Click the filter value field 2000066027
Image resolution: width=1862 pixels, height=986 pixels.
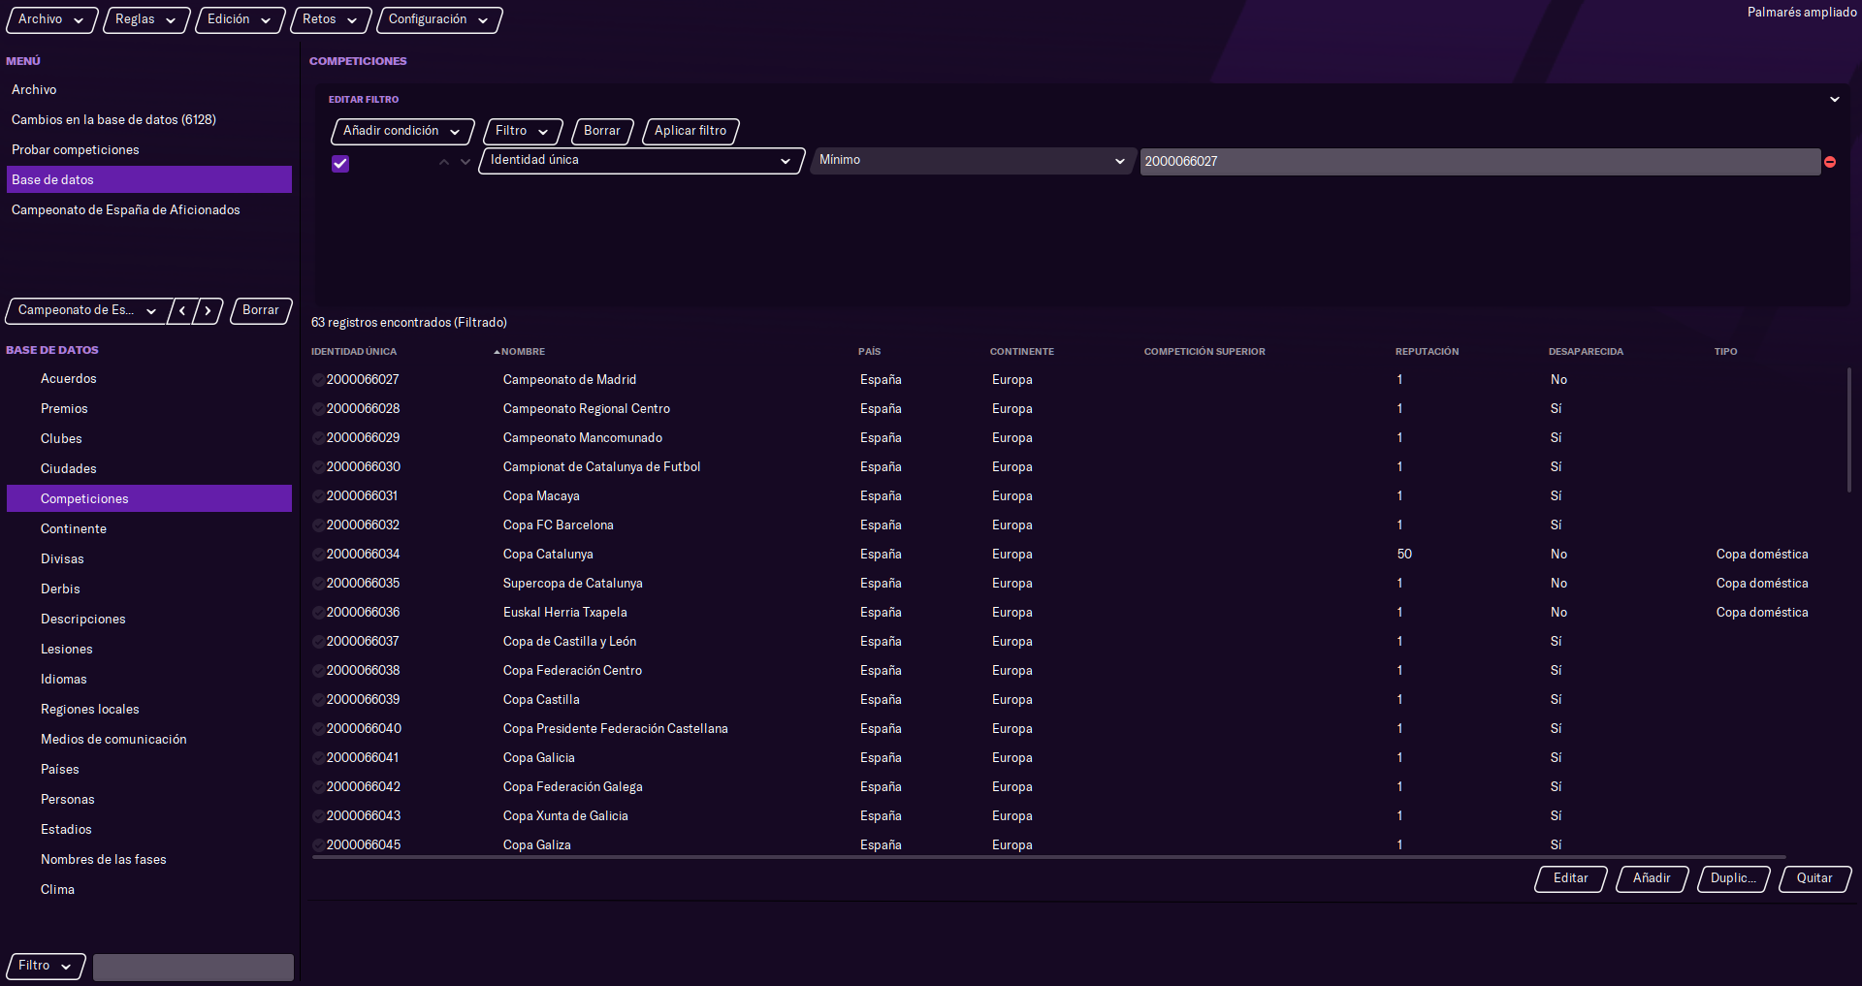(x=1480, y=162)
